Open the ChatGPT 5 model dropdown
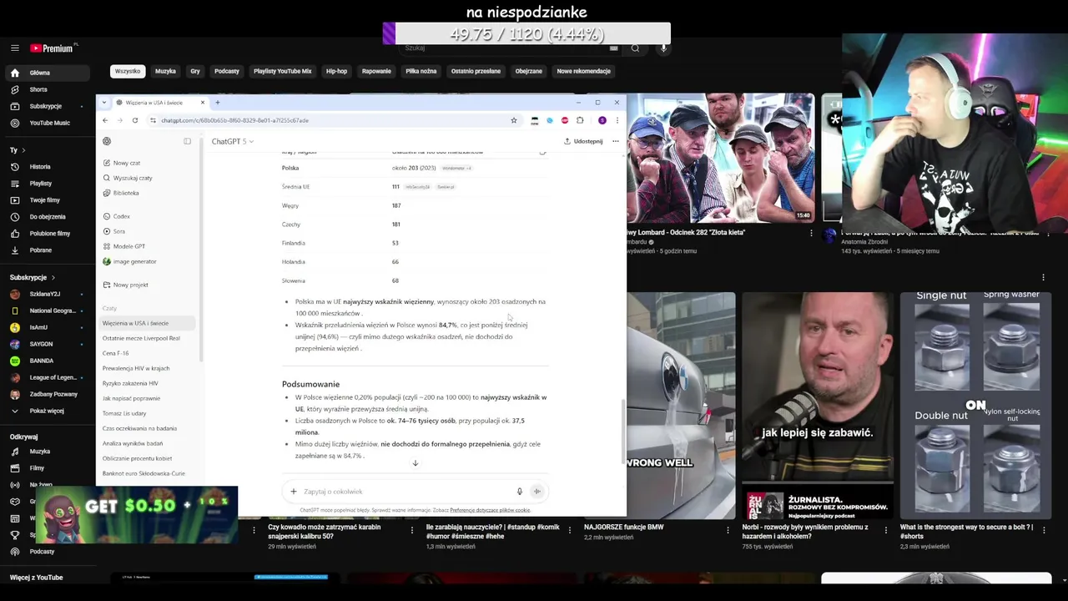This screenshot has width=1068, height=601. 233,141
